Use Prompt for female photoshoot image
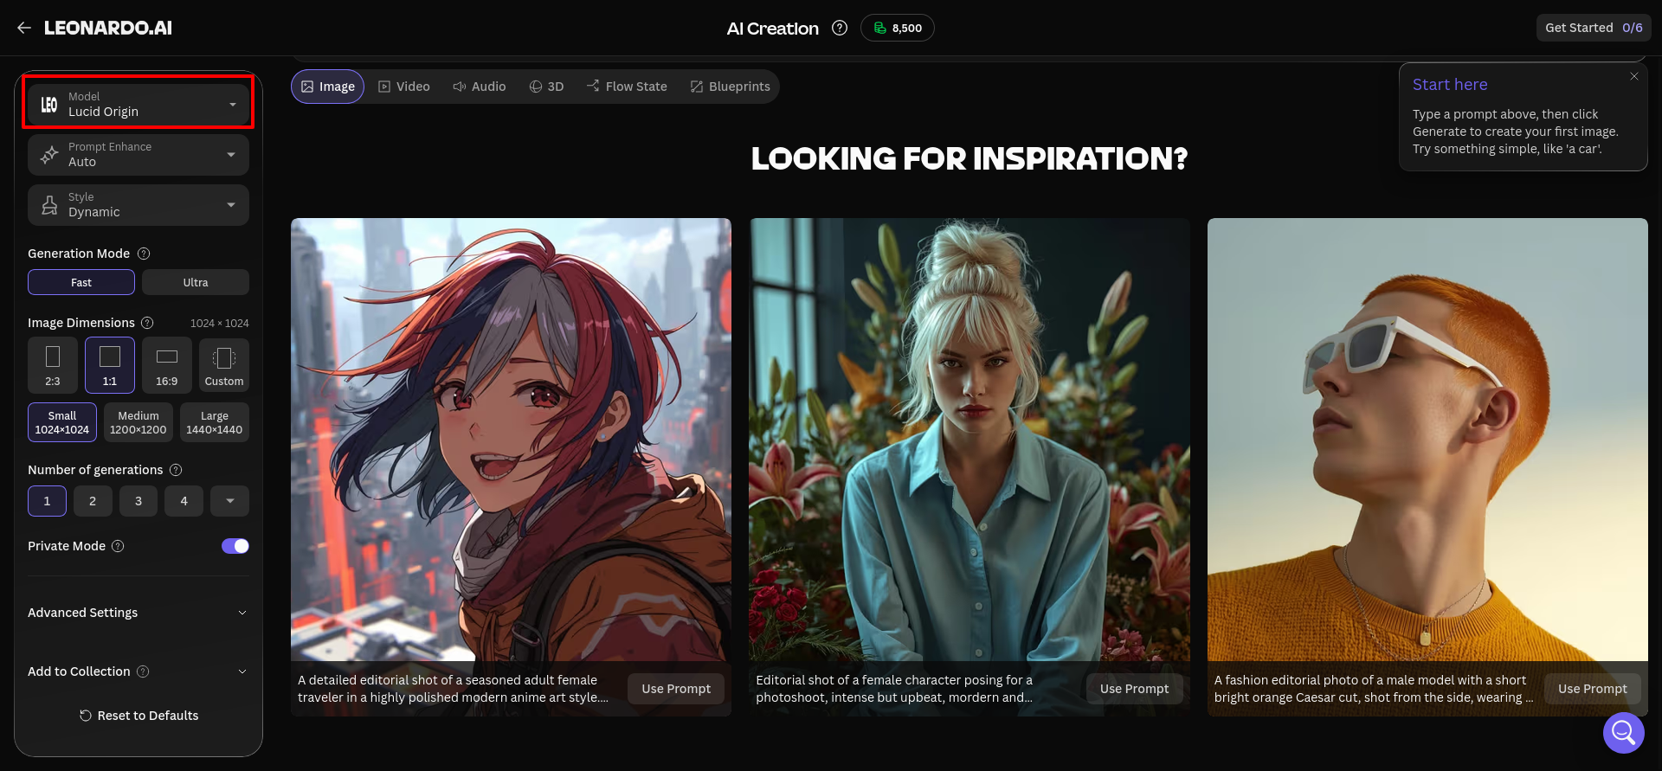 [1134, 689]
